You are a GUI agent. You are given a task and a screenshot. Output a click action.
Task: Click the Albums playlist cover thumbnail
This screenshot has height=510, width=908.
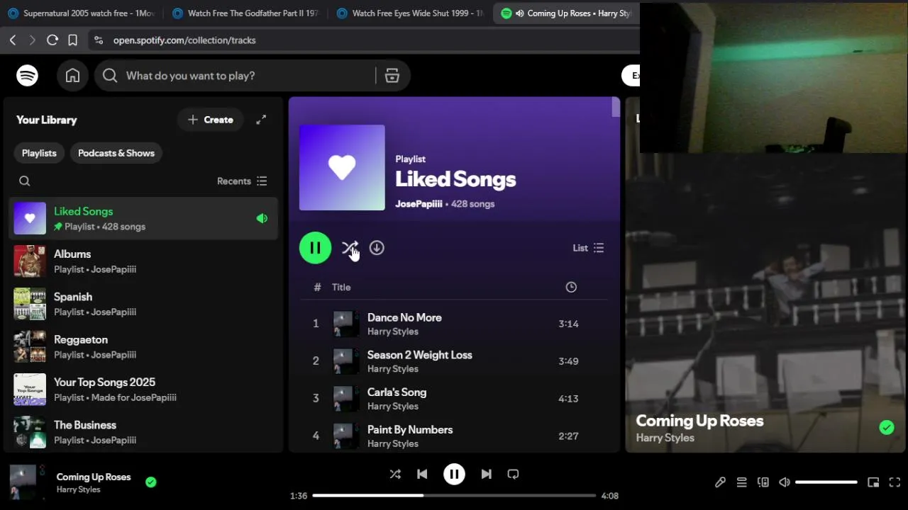pos(30,261)
